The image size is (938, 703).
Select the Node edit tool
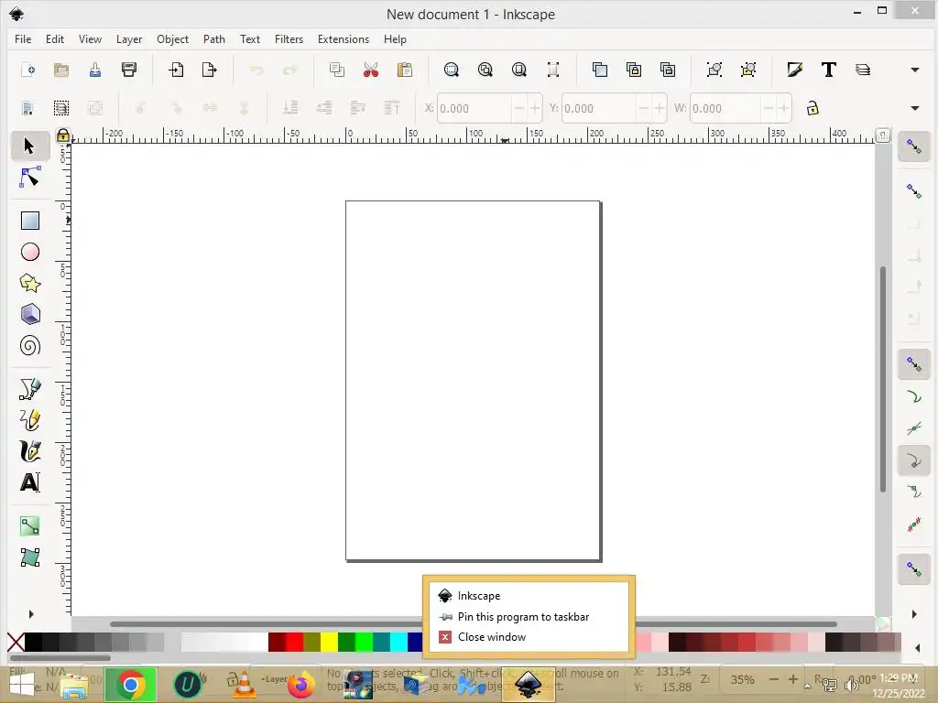pyautogui.click(x=30, y=178)
